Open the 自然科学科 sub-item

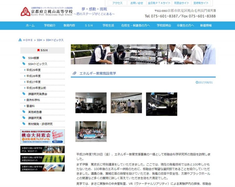pyautogui.click(x=33, y=100)
